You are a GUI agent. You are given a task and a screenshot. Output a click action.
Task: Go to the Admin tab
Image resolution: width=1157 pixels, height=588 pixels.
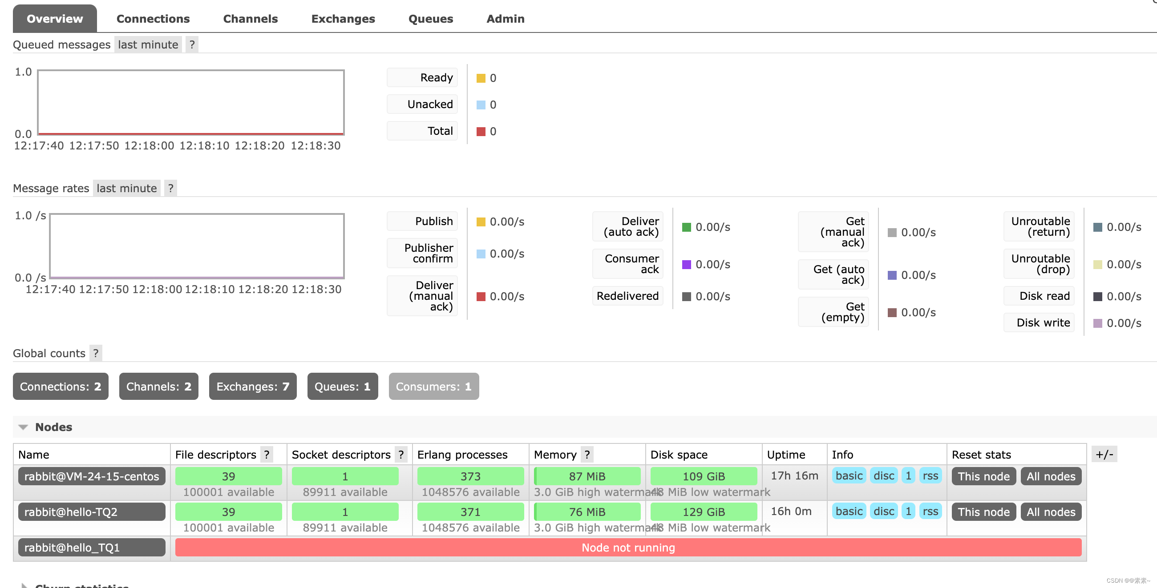tap(505, 19)
